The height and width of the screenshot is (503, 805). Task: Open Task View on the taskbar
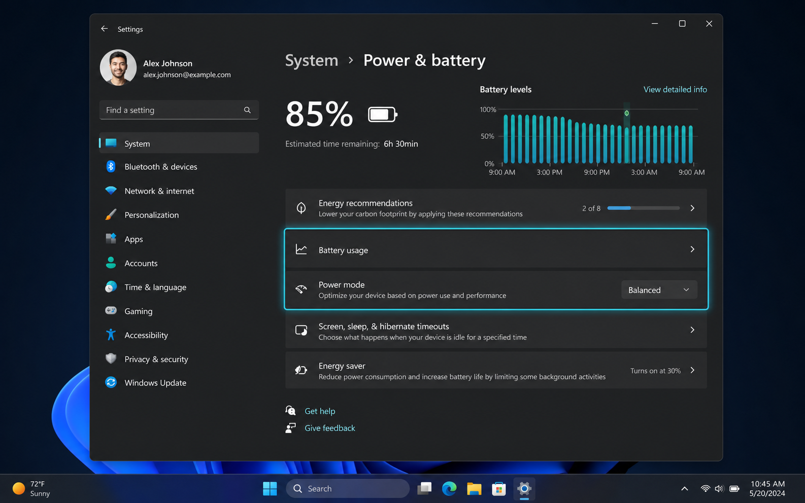tap(424, 488)
